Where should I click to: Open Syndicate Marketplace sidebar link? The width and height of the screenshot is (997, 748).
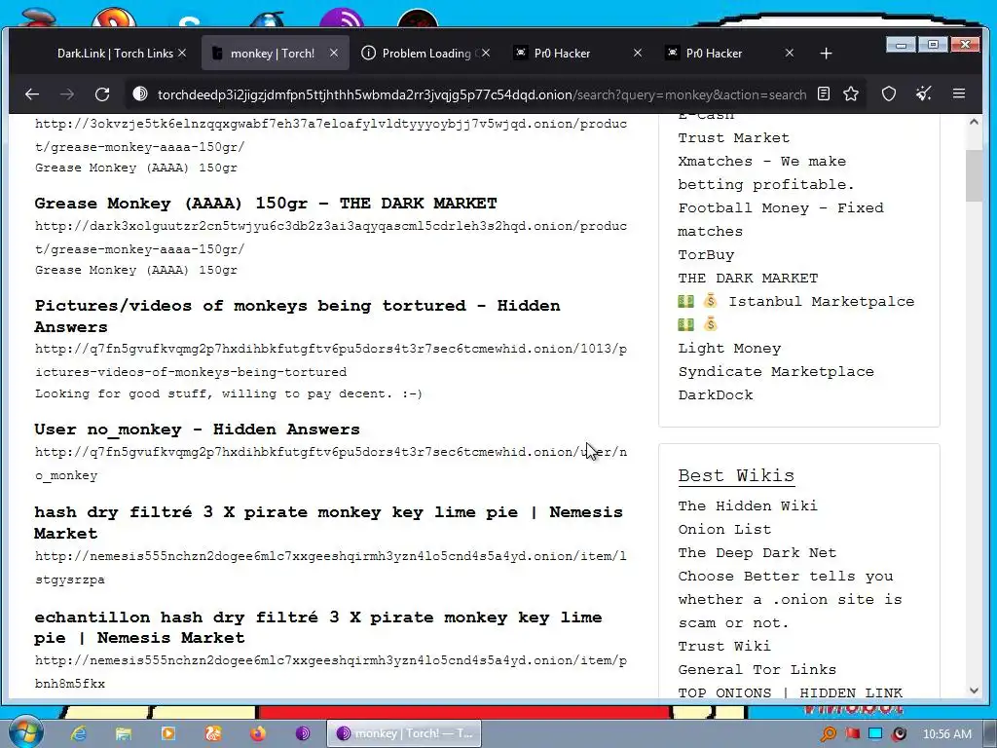pos(776,371)
